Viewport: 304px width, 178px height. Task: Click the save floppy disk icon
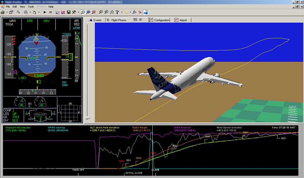point(69,12)
